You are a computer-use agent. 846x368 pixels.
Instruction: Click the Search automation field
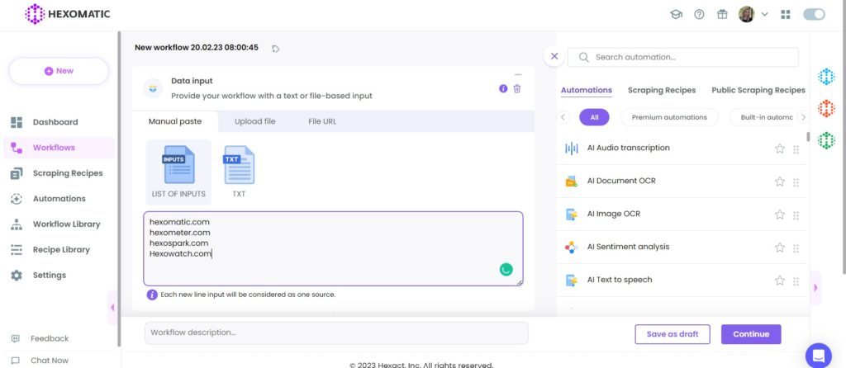[x=682, y=57]
